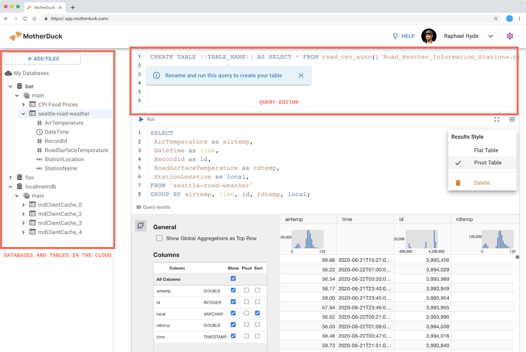Click the trash can delete icon
The width and height of the screenshot is (526, 352).
click(458, 183)
